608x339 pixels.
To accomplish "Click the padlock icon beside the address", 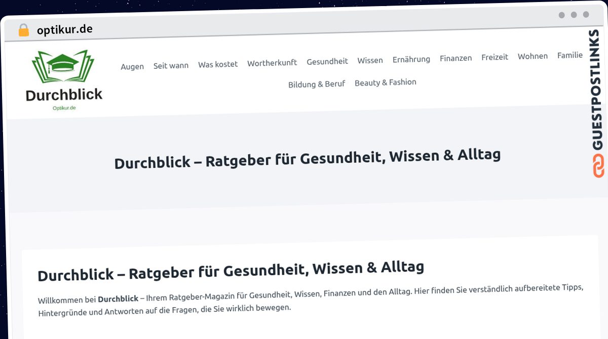I will coord(23,30).
